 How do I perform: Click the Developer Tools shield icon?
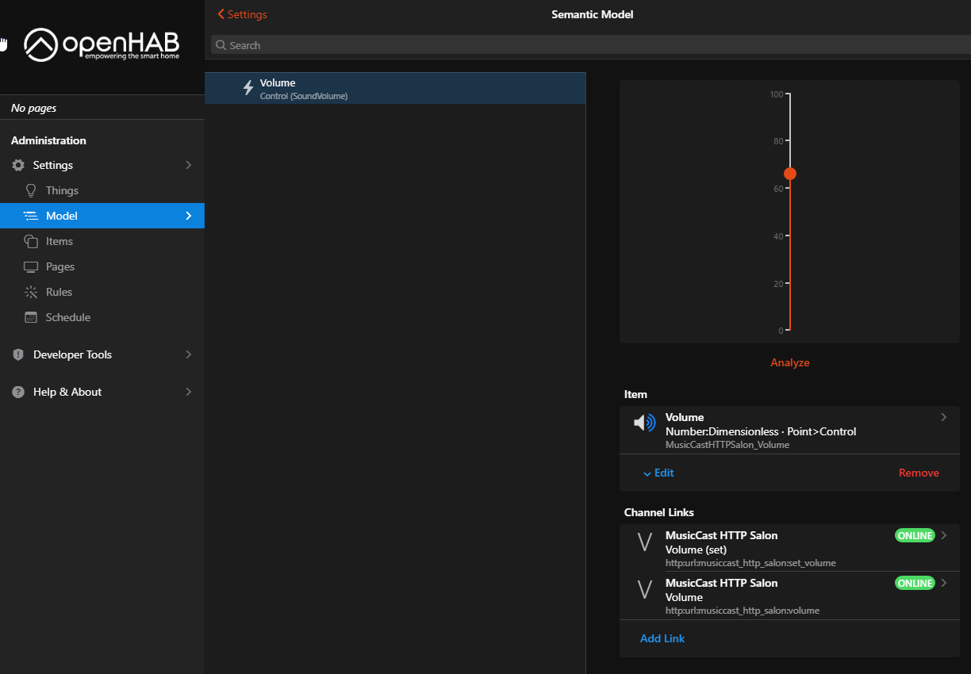point(18,354)
